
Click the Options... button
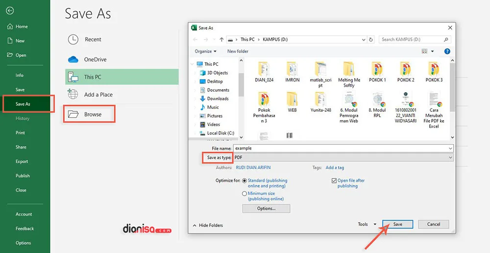[x=266, y=208]
